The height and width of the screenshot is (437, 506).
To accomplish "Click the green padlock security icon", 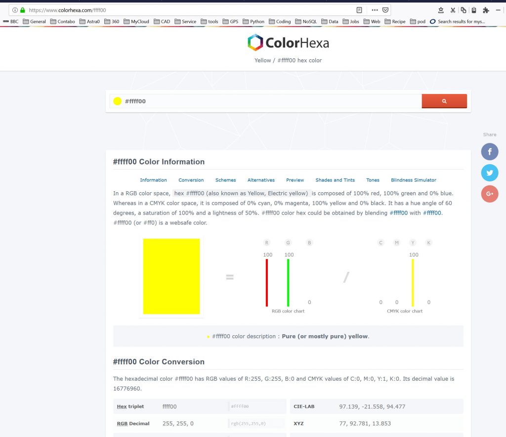I will coord(22,10).
